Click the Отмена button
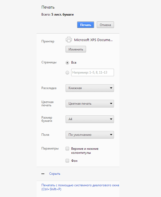The width and height of the screenshot is (161, 197). click(105, 25)
